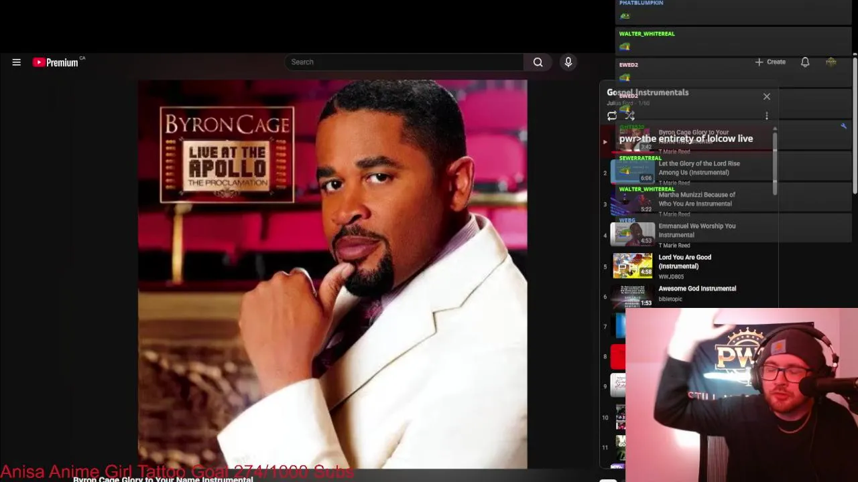This screenshot has height=482, width=858.
Task: Click the Byron Cage album video player
Action: pos(332,274)
